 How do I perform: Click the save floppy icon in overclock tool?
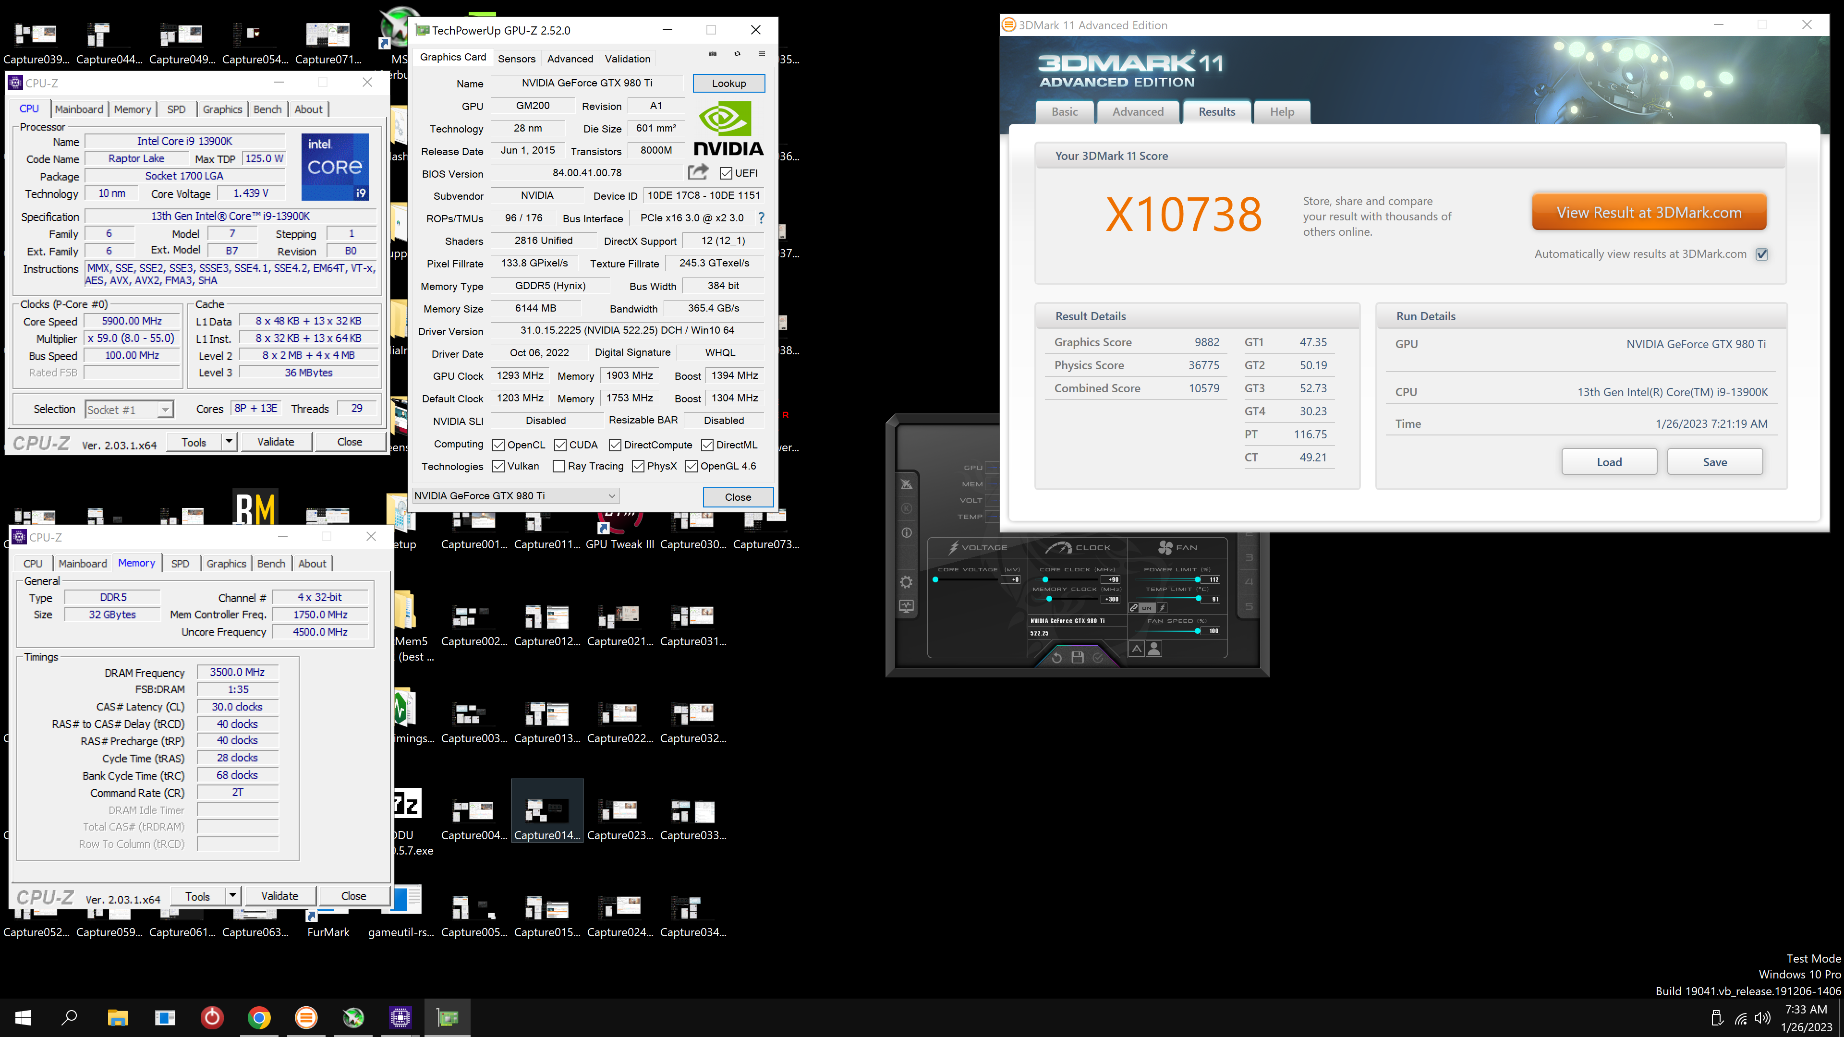(1077, 658)
